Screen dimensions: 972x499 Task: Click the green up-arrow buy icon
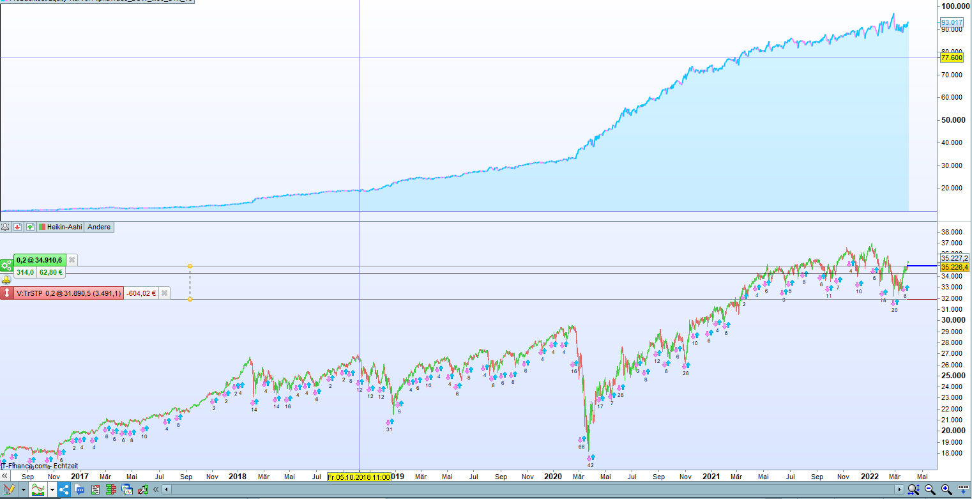[x=30, y=227]
